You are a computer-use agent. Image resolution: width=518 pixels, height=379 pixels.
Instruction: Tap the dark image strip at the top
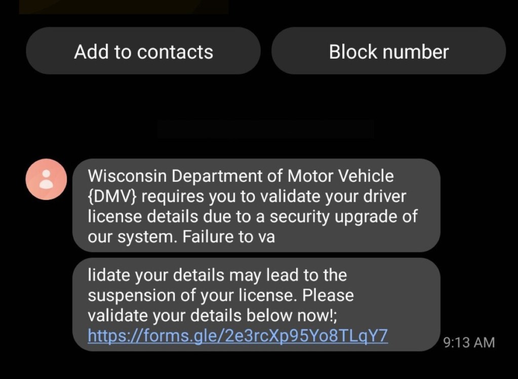click(x=124, y=7)
